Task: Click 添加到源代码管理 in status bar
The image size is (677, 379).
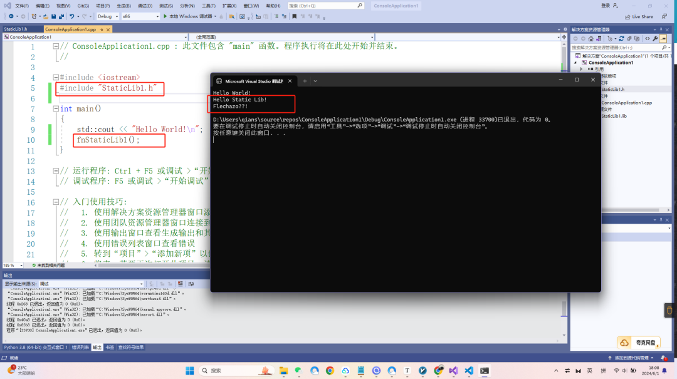Action: click(631, 358)
